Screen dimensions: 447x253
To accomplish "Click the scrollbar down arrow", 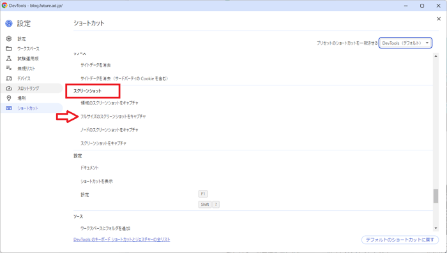I will pos(436,228).
